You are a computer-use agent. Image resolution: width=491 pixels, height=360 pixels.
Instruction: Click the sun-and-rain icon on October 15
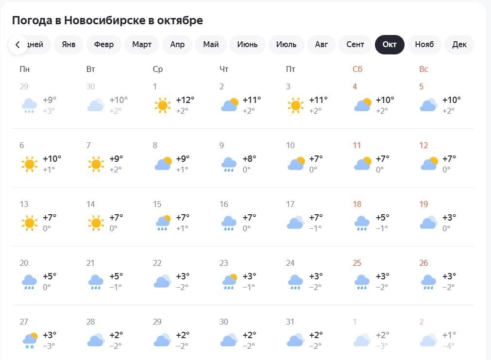[x=162, y=223]
